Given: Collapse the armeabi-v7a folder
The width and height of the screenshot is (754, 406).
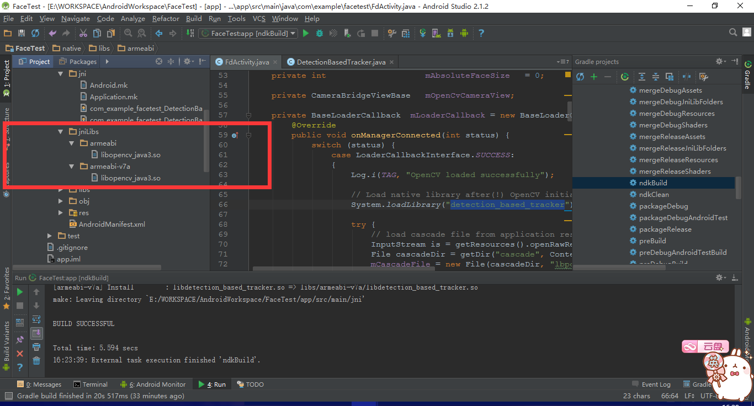Looking at the screenshot, I should click(72, 166).
